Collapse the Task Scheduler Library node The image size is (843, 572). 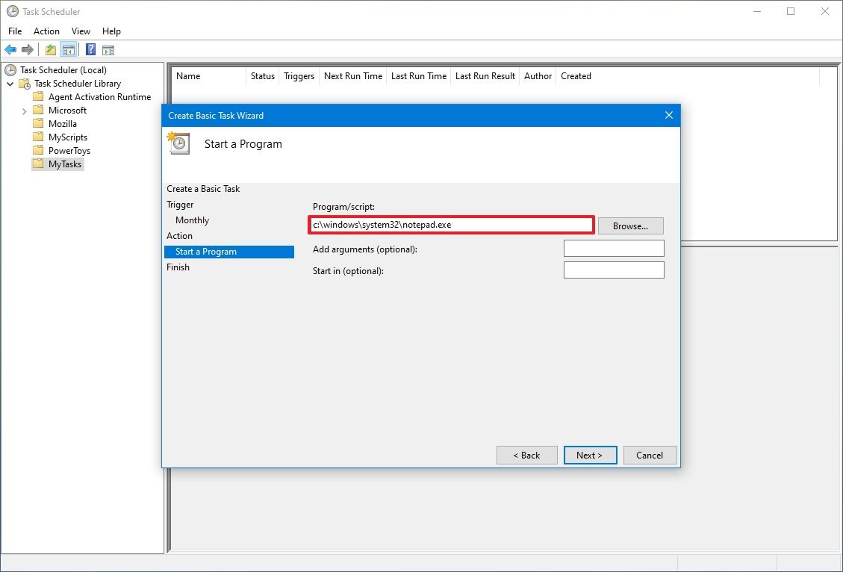pos(10,83)
